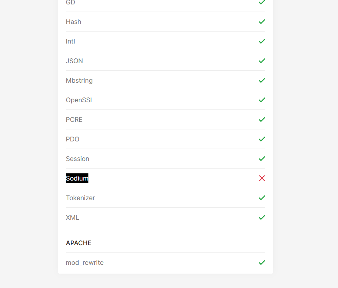Click the APACHE section heading
The width and height of the screenshot is (338, 288).
[x=79, y=243]
